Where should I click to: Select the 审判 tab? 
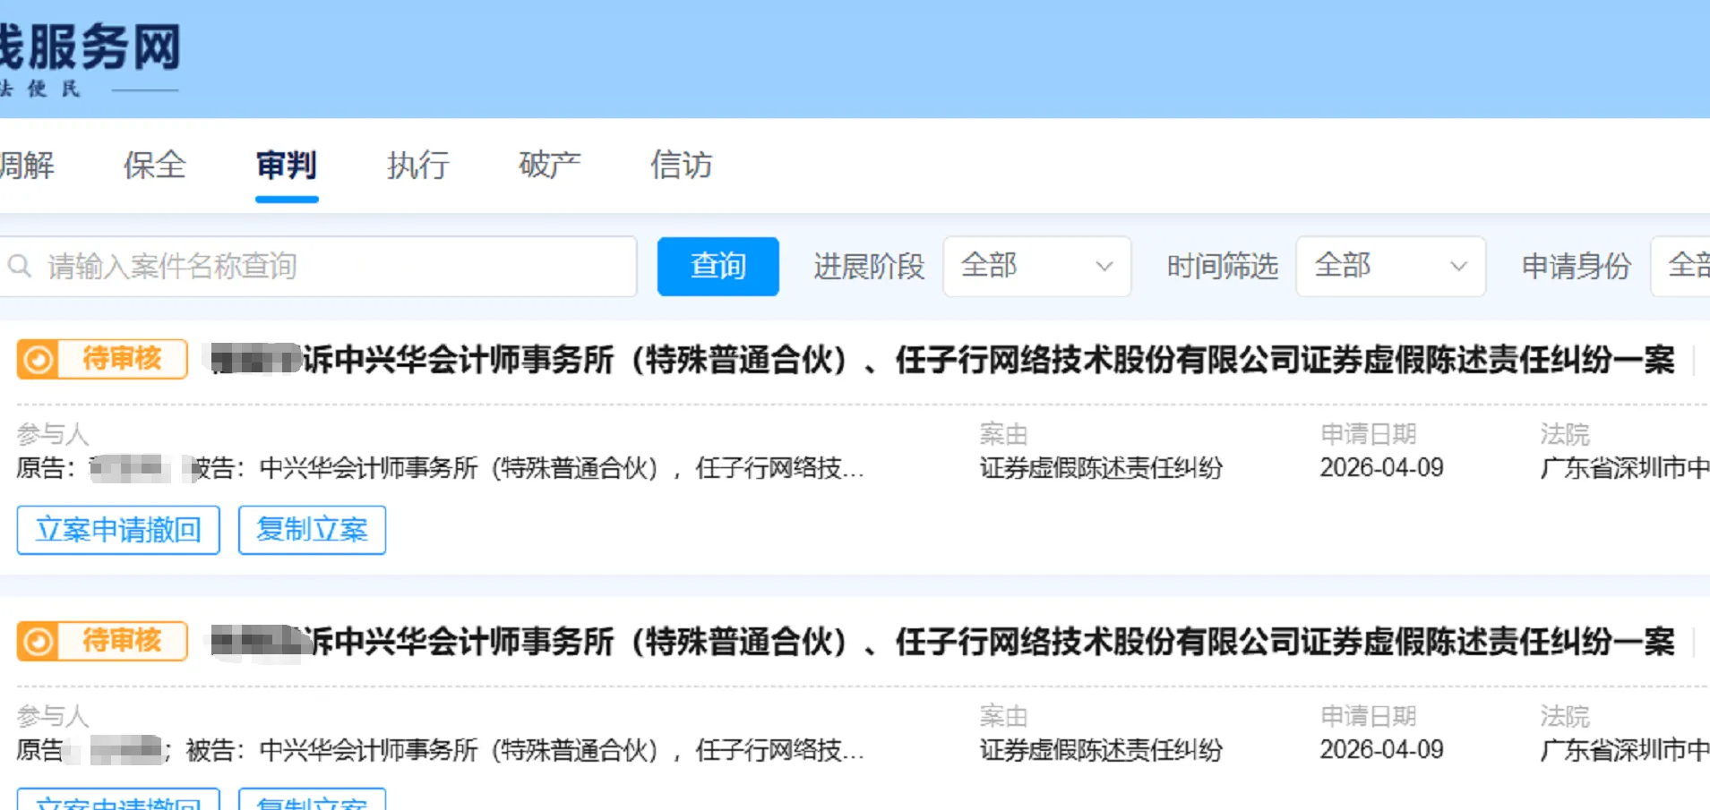(x=286, y=166)
